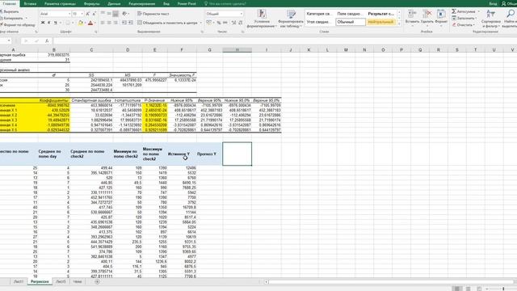
Task: Add a new sheet with plus button
Action: click(x=97, y=281)
